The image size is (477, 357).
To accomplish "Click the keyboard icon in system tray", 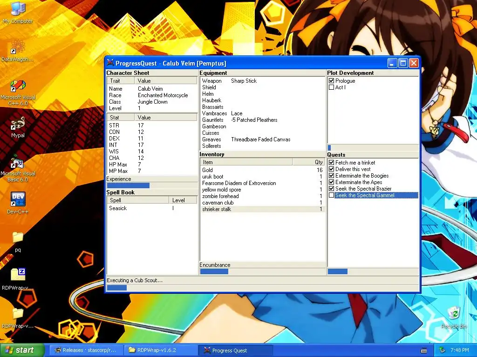I will click(x=424, y=350).
